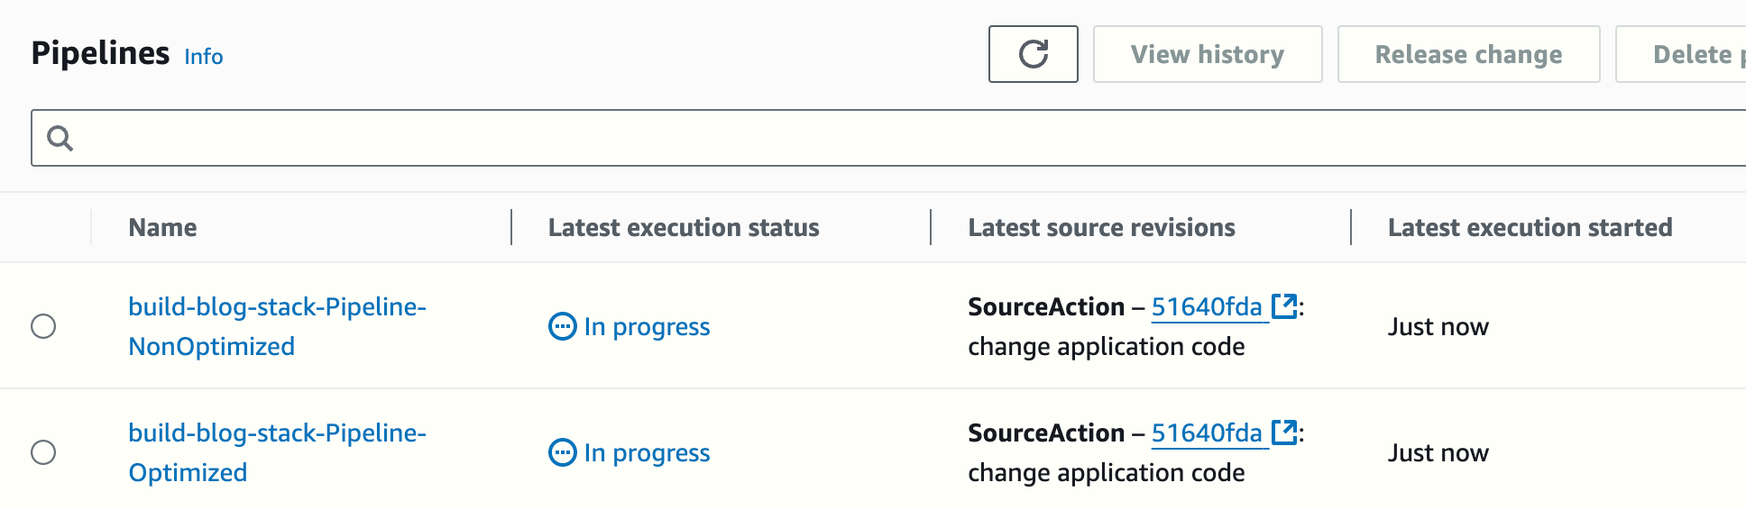1746x510 pixels.
Task: Click In progress status icon for NonOptimized pipeline
Action: pos(563,326)
